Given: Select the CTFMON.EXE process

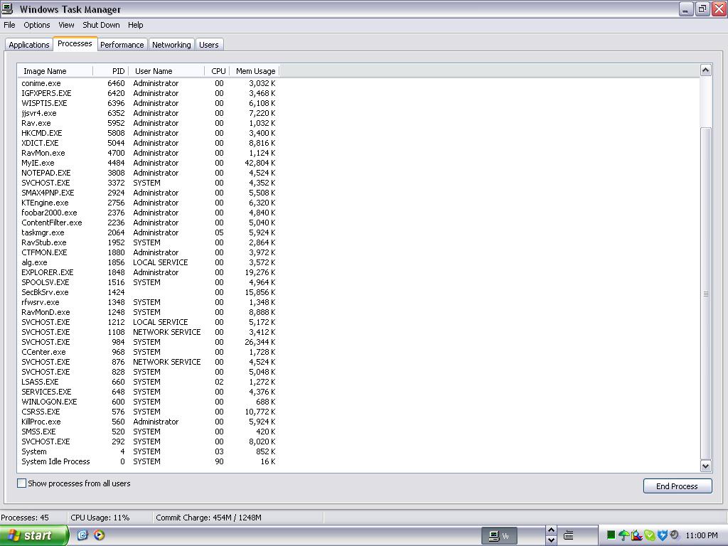Looking at the screenshot, I should [149, 252].
